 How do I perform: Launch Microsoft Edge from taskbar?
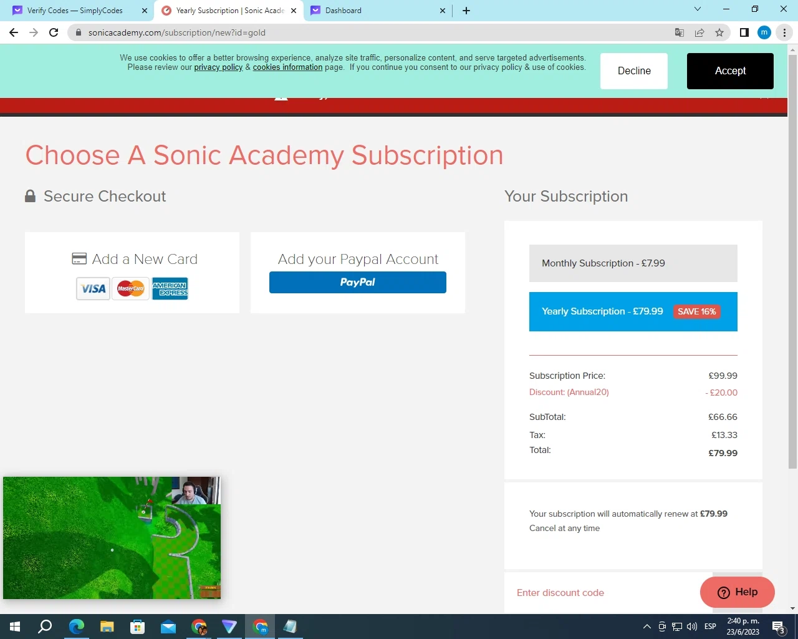(76, 627)
